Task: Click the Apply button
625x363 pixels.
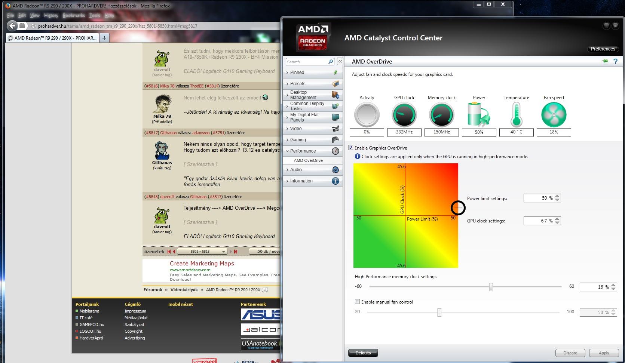Action: pyautogui.click(x=604, y=353)
